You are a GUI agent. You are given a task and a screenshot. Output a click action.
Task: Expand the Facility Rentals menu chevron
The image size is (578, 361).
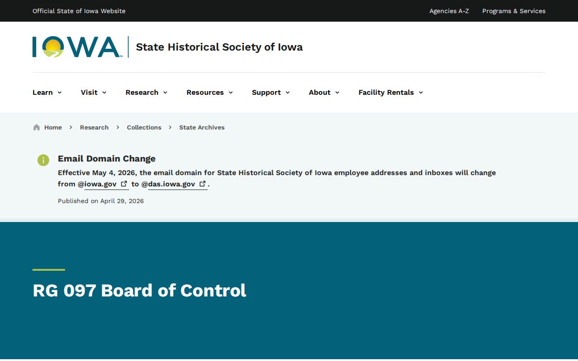[421, 93]
